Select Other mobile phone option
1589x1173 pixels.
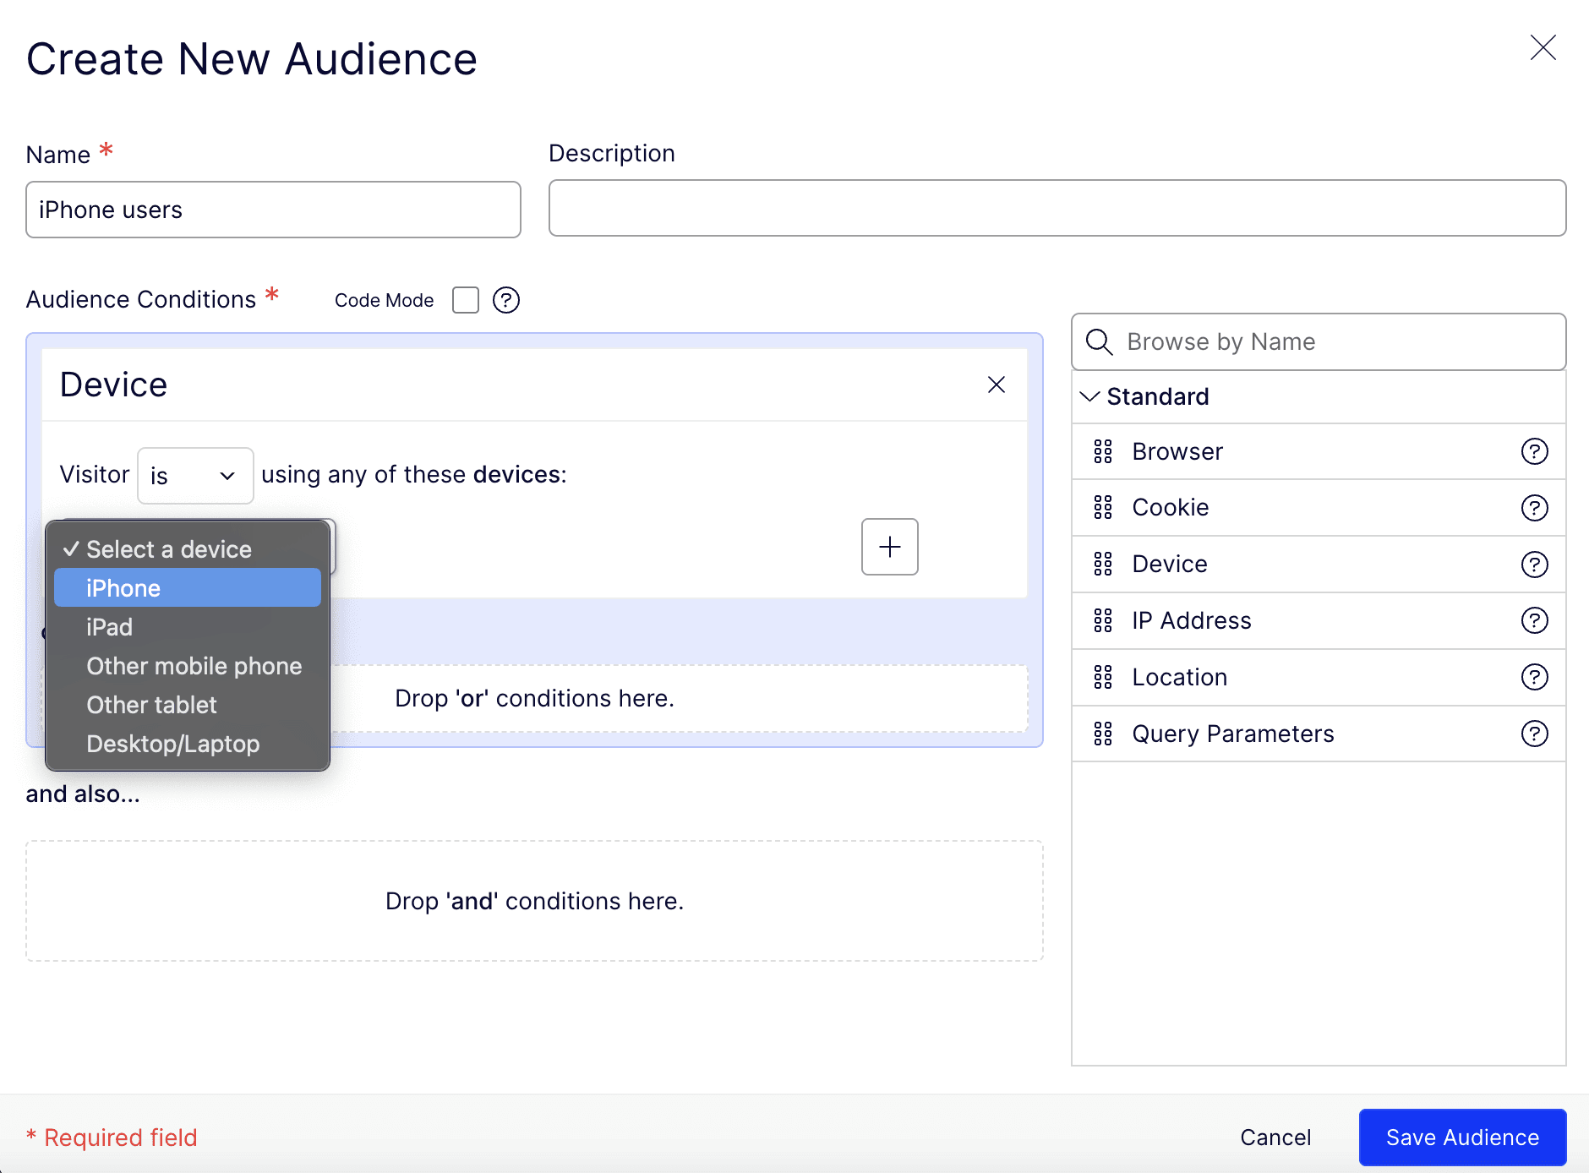tap(194, 666)
